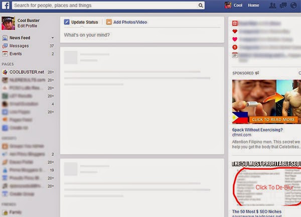Click the What's on your mind box
The image size is (301, 217).
[142, 35]
